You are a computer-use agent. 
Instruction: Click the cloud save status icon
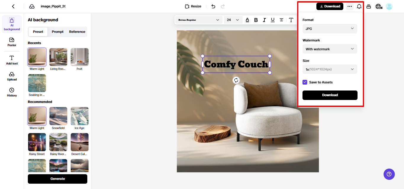point(32,7)
